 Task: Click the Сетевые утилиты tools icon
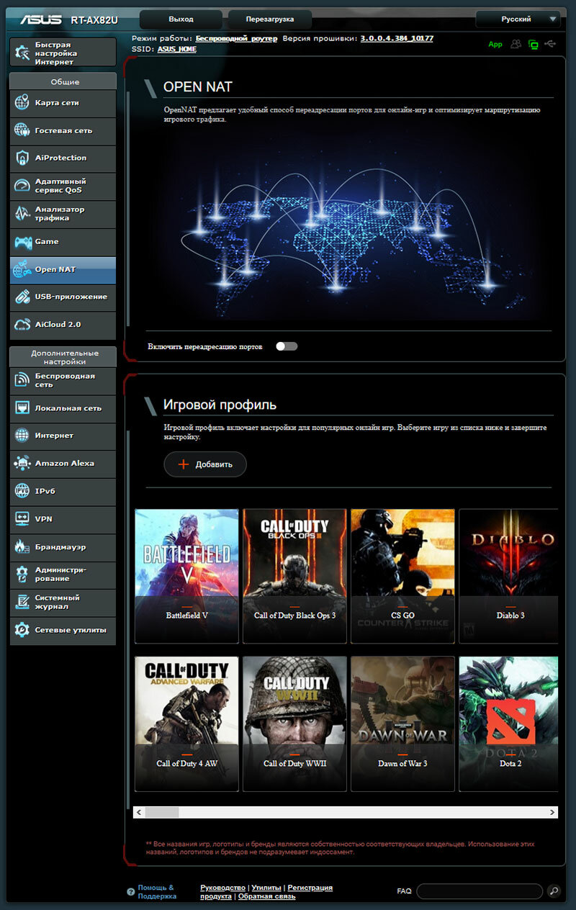point(22,630)
